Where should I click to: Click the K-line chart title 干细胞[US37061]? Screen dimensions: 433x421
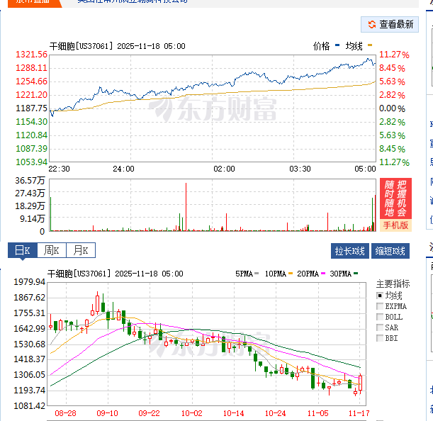(x=79, y=274)
